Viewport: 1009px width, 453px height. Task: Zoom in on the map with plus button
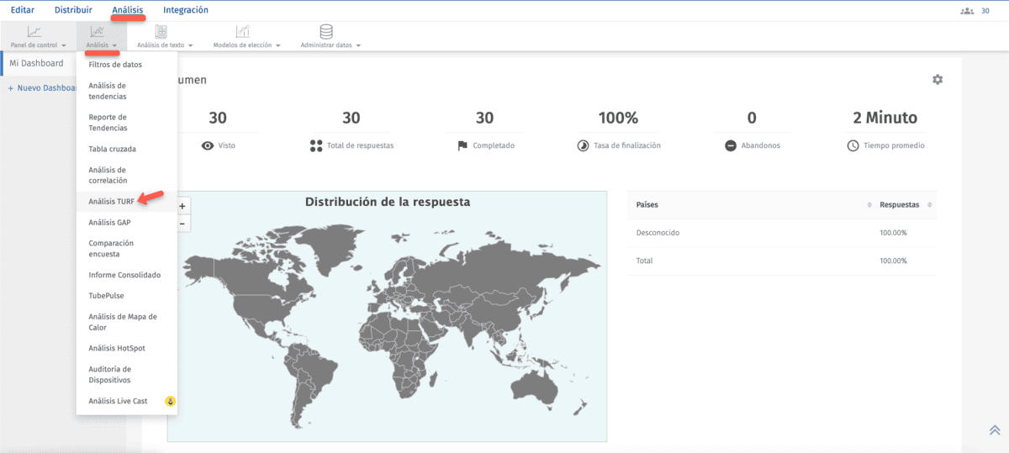click(x=182, y=206)
